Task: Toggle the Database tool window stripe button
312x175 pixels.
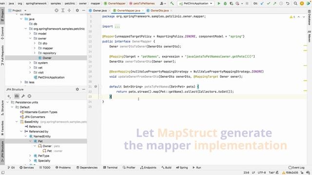Action: pyautogui.click(x=310, y=17)
